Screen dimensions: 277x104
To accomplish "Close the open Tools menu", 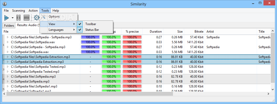I will [45, 11].
